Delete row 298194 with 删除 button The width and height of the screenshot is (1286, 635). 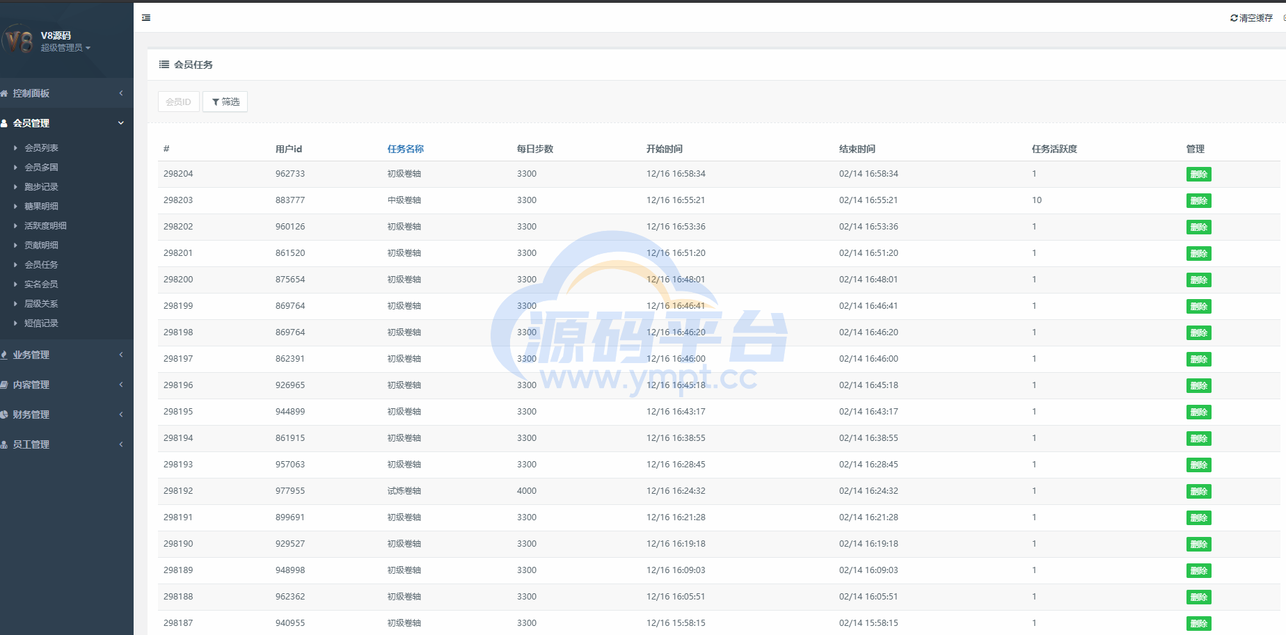[1198, 439]
